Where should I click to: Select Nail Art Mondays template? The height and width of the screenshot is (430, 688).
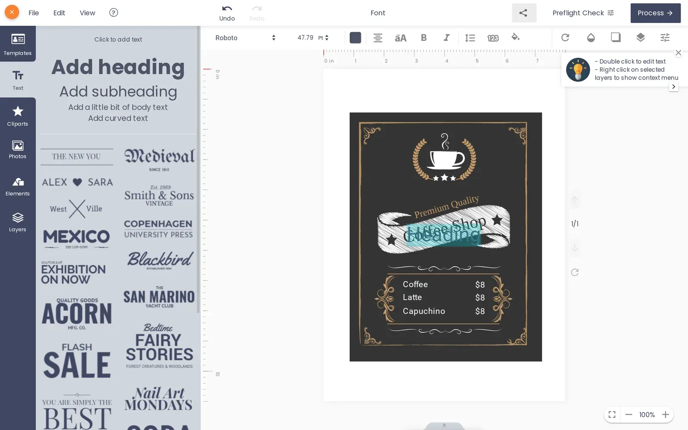(158, 399)
